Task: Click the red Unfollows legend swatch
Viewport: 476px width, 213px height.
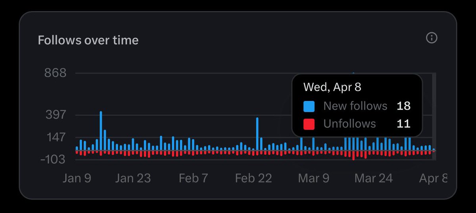Action: coord(309,124)
